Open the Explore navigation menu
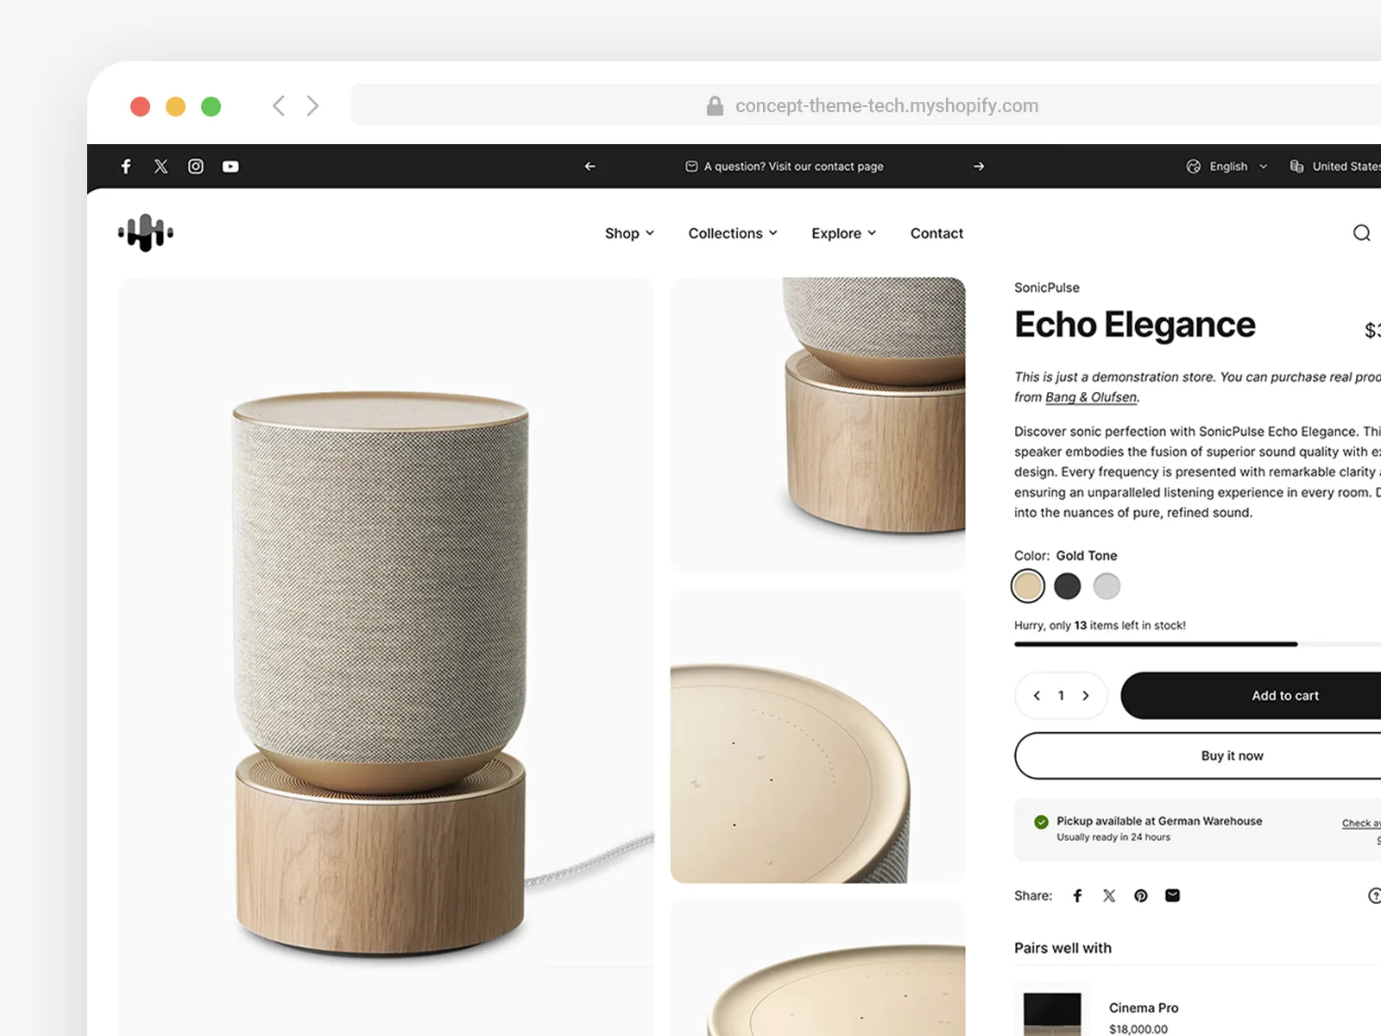 point(843,233)
